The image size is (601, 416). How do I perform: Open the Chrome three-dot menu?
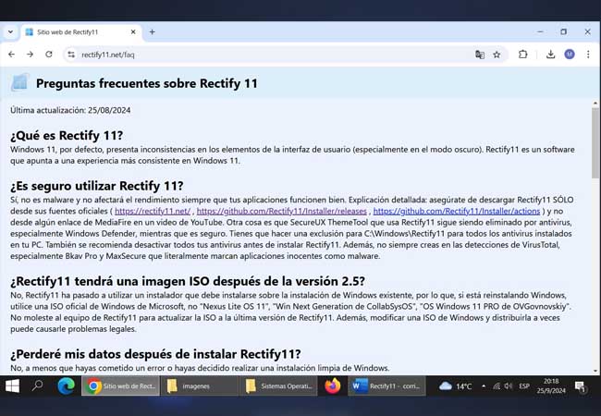coord(588,55)
